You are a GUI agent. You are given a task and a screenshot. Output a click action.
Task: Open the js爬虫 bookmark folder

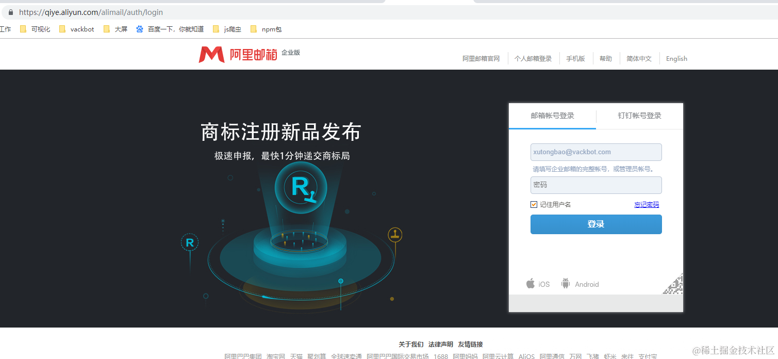227,29
